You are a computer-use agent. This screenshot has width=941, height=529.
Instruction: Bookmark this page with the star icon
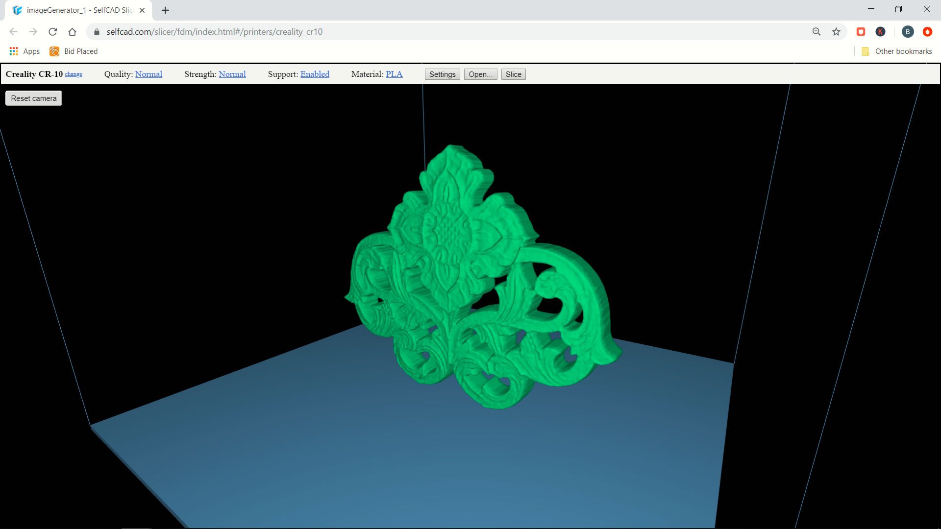[x=836, y=31]
